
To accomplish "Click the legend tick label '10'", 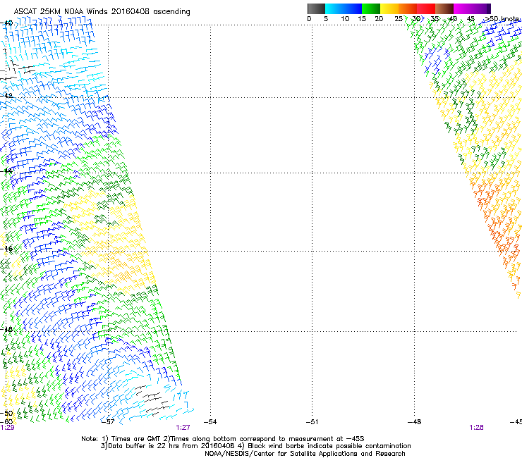I will click(345, 19).
